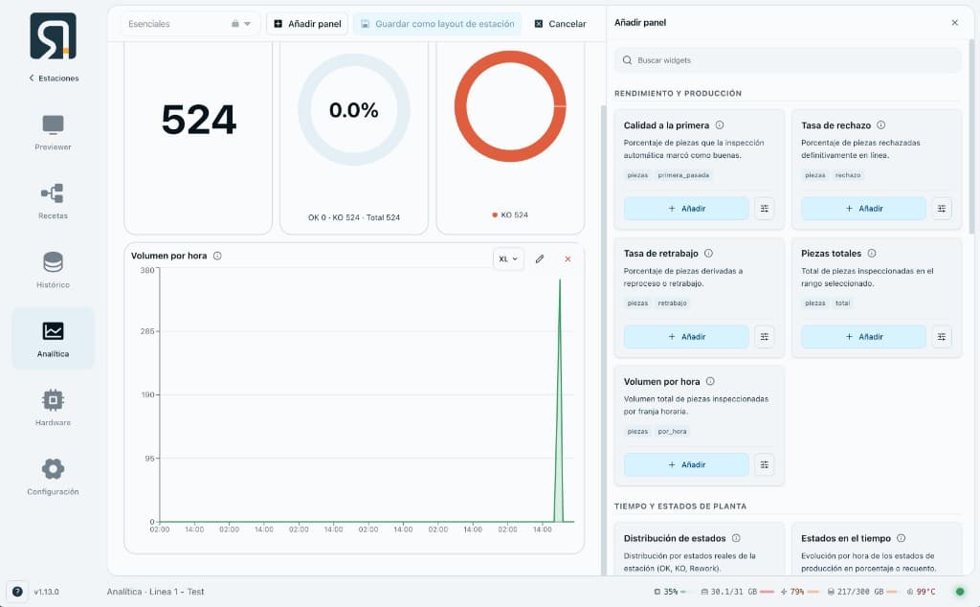Add the Calidad a la primera widget
The height and width of the screenshot is (607, 980).
point(686,208)
